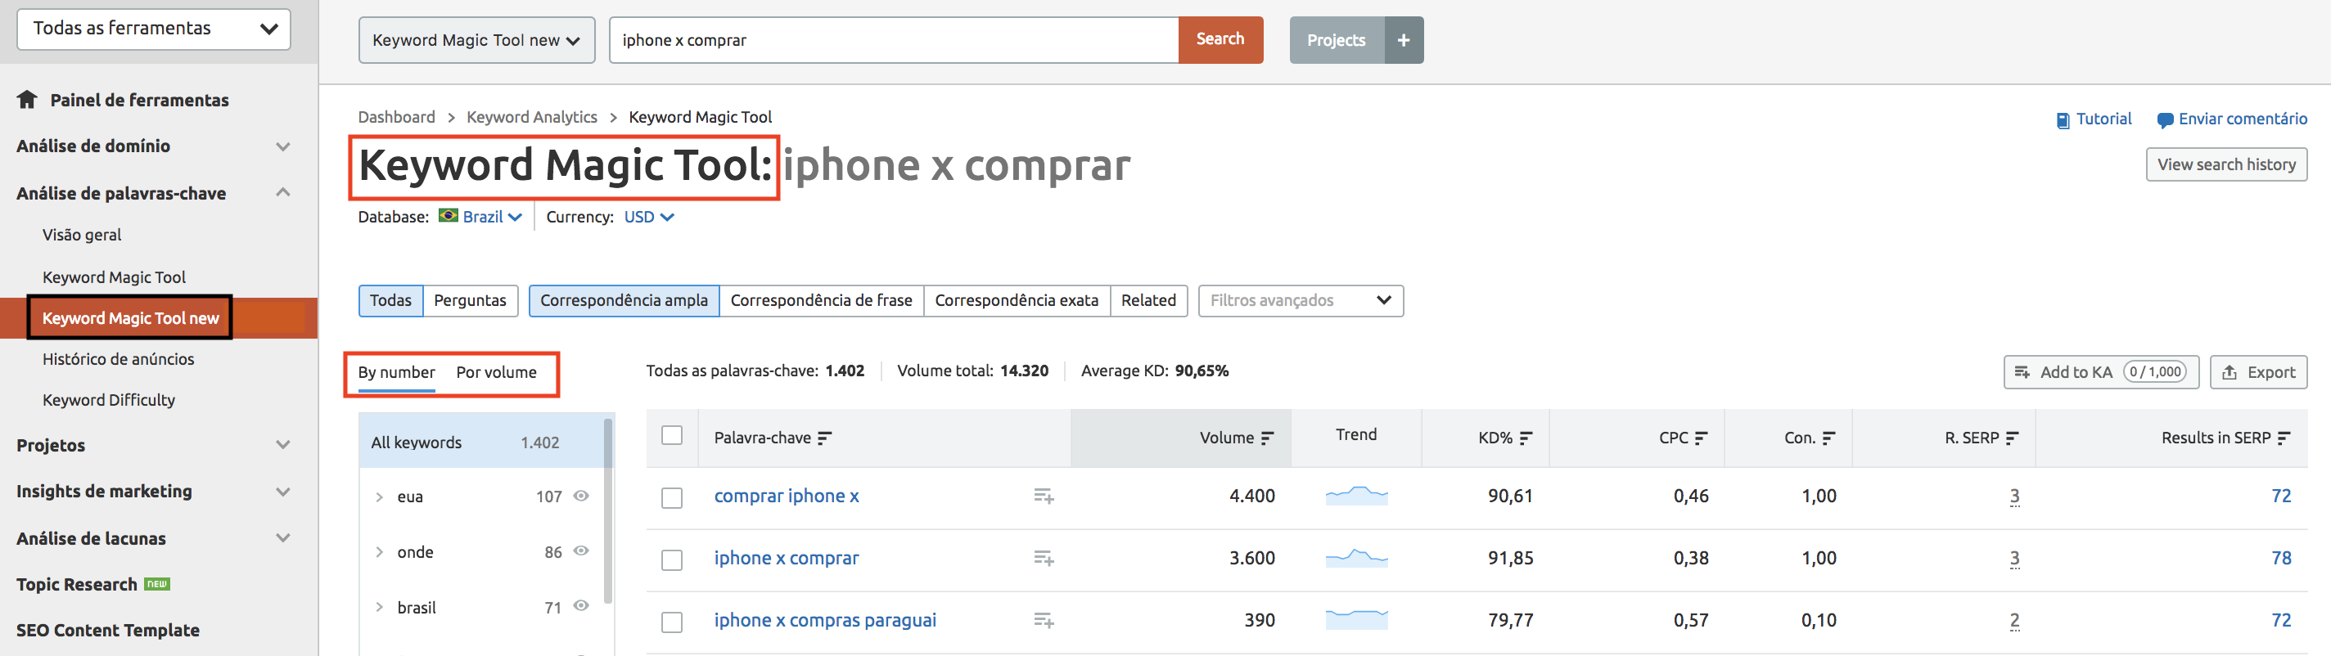Screen dimensions: 2331x656
Task: Check the box for iphone x comprar row
Action: pyautogui.click(x=671, y=560)
